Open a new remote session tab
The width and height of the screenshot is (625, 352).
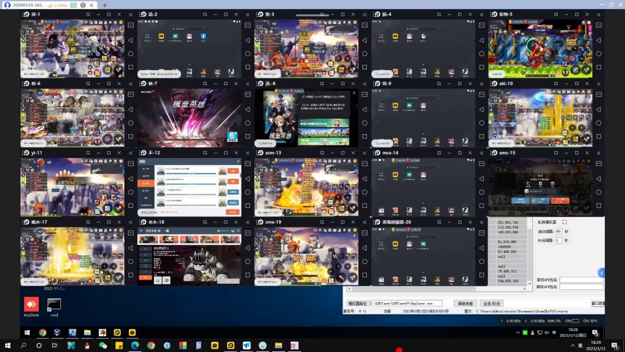(x=105, y=5)
